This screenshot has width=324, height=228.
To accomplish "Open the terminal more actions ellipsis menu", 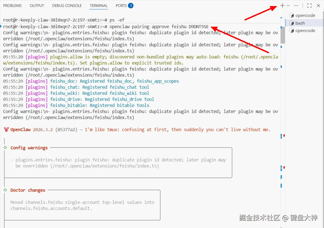I will click(296, 6).
